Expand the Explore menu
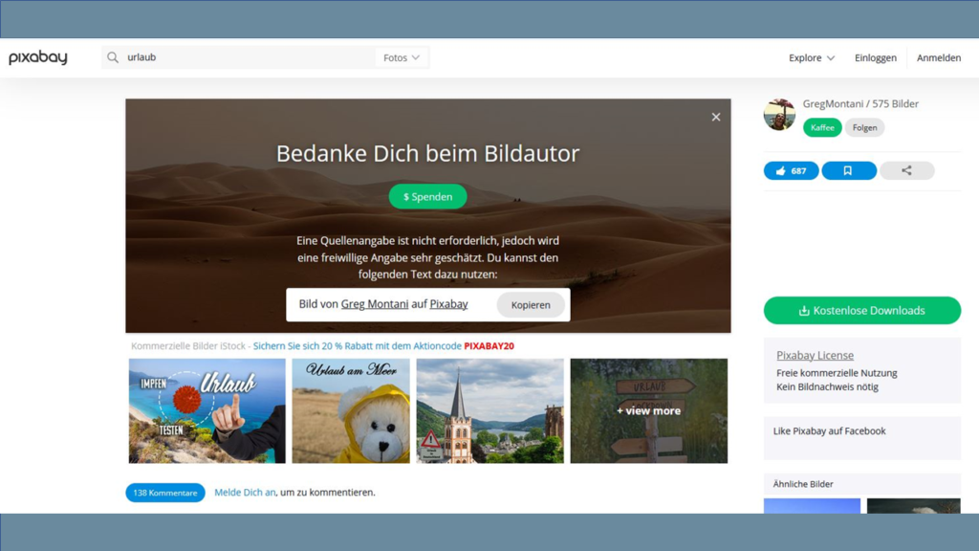The width and height of the screenshot is (979, 551). (812, 57)
